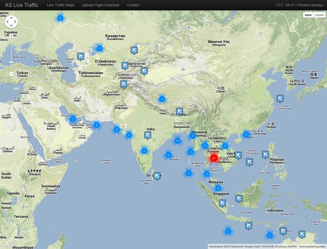Click the cluster 2 near Ukraine border
The width and height of the screenshot is (327, 249).
(60, 18)
